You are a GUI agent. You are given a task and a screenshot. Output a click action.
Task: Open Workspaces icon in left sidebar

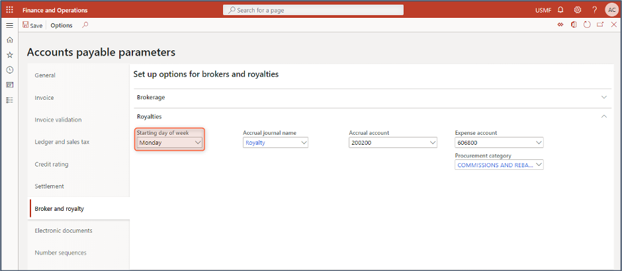coord(9,85)
